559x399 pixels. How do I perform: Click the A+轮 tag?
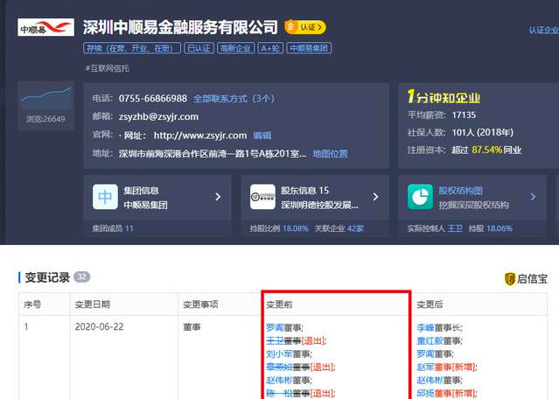270,48
